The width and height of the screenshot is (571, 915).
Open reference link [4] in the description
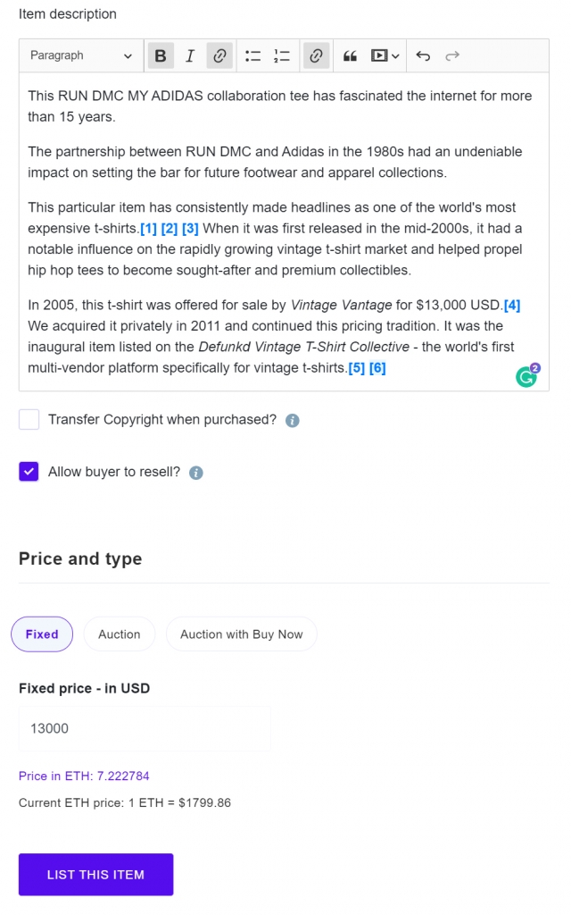(x=512, y=306)
